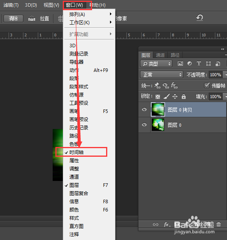Filter layers by smart object icon
This screenshot has width=227, height=240.
(x=218, y=64)
